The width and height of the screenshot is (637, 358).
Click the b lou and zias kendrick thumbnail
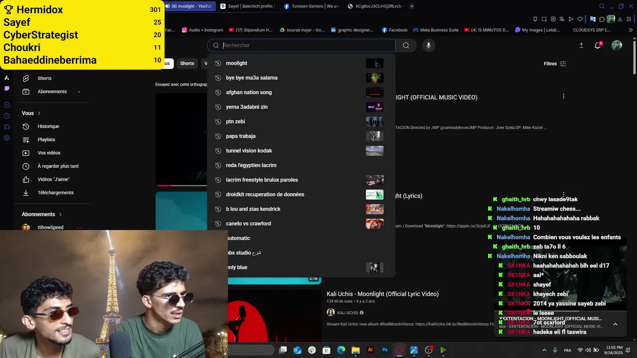pyautogui.click(x=374, y=209)
